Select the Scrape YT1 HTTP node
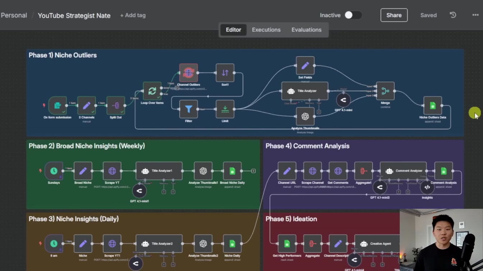Image resolution: width=483 pixels, height=271 pixels. pyautogui.click(x=112, y=244)
